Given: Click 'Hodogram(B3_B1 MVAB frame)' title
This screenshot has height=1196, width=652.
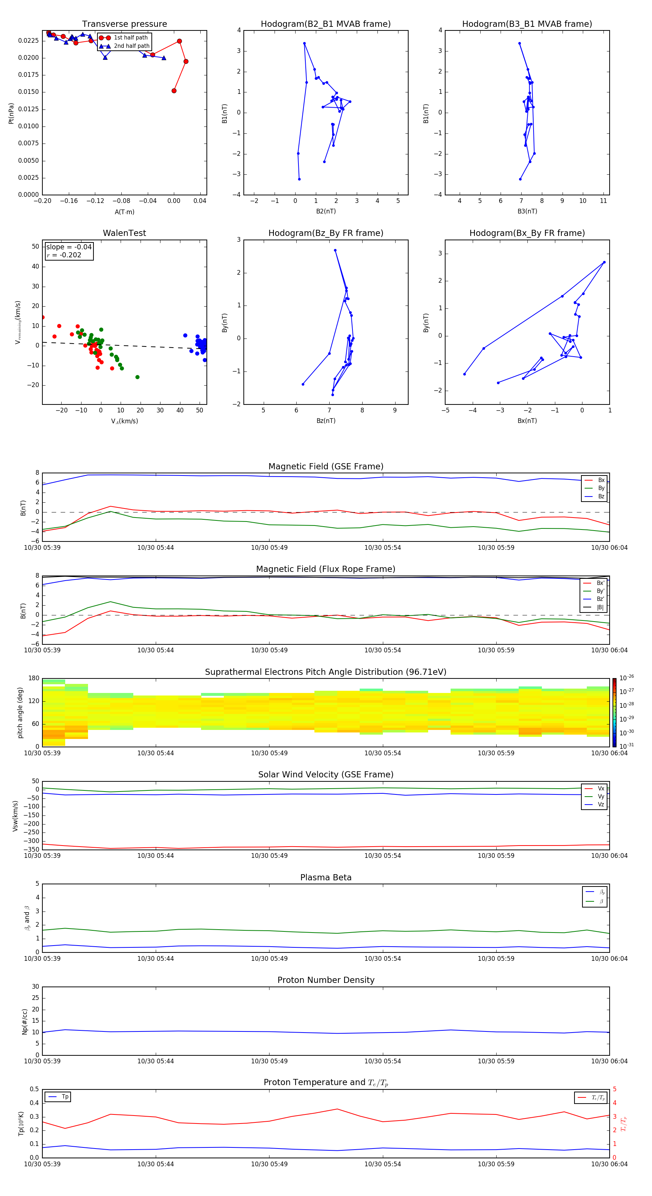Looking at the screenshot, I should click(527, 24).
